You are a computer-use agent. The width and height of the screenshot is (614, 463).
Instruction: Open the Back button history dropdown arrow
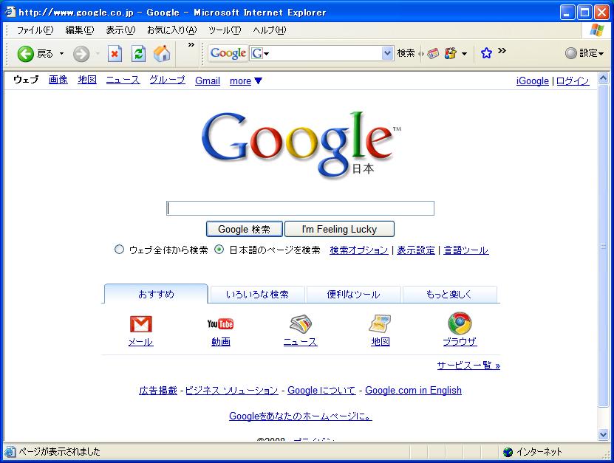[x=61, y=54]
